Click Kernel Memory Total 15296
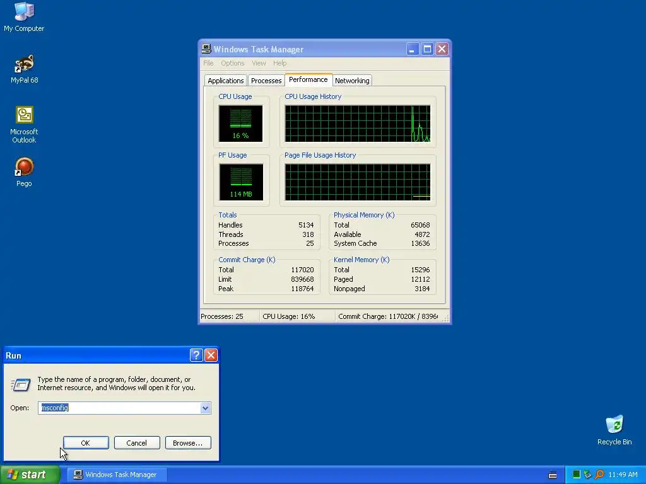The height and width of the screenshot is (484, 646). [420, 270]
